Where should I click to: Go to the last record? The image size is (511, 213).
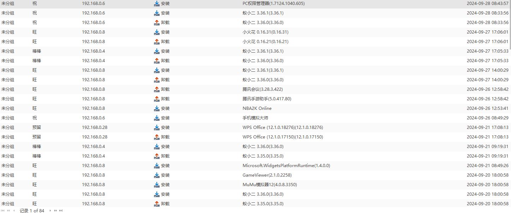tap(60, 211)
